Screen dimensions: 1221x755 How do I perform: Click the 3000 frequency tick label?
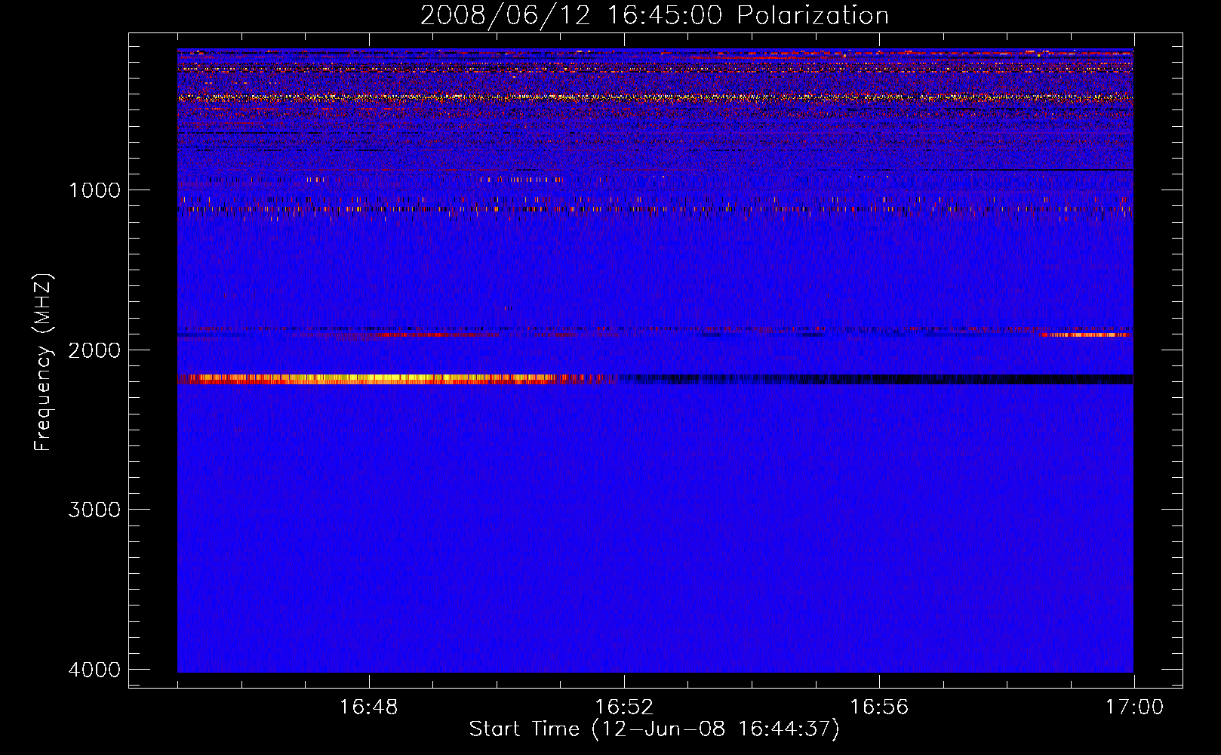tap(94, 510)
